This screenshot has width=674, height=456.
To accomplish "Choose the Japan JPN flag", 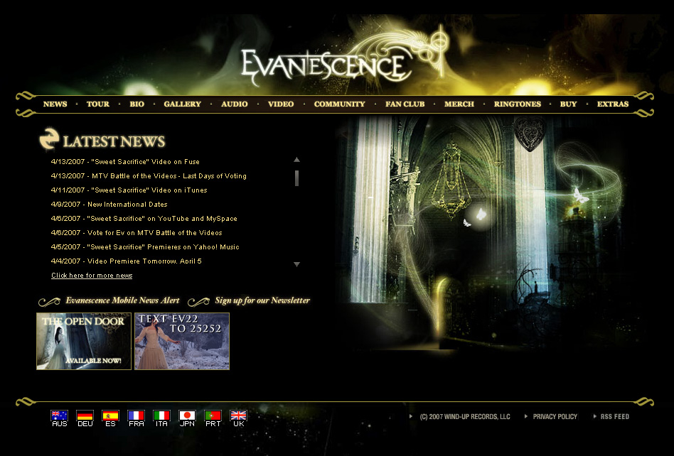I will pos(187,416).
